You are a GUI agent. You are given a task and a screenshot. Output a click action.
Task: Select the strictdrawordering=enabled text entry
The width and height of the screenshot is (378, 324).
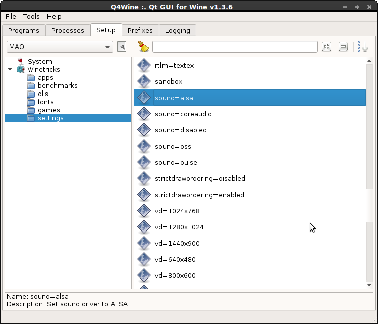[199, 195]
